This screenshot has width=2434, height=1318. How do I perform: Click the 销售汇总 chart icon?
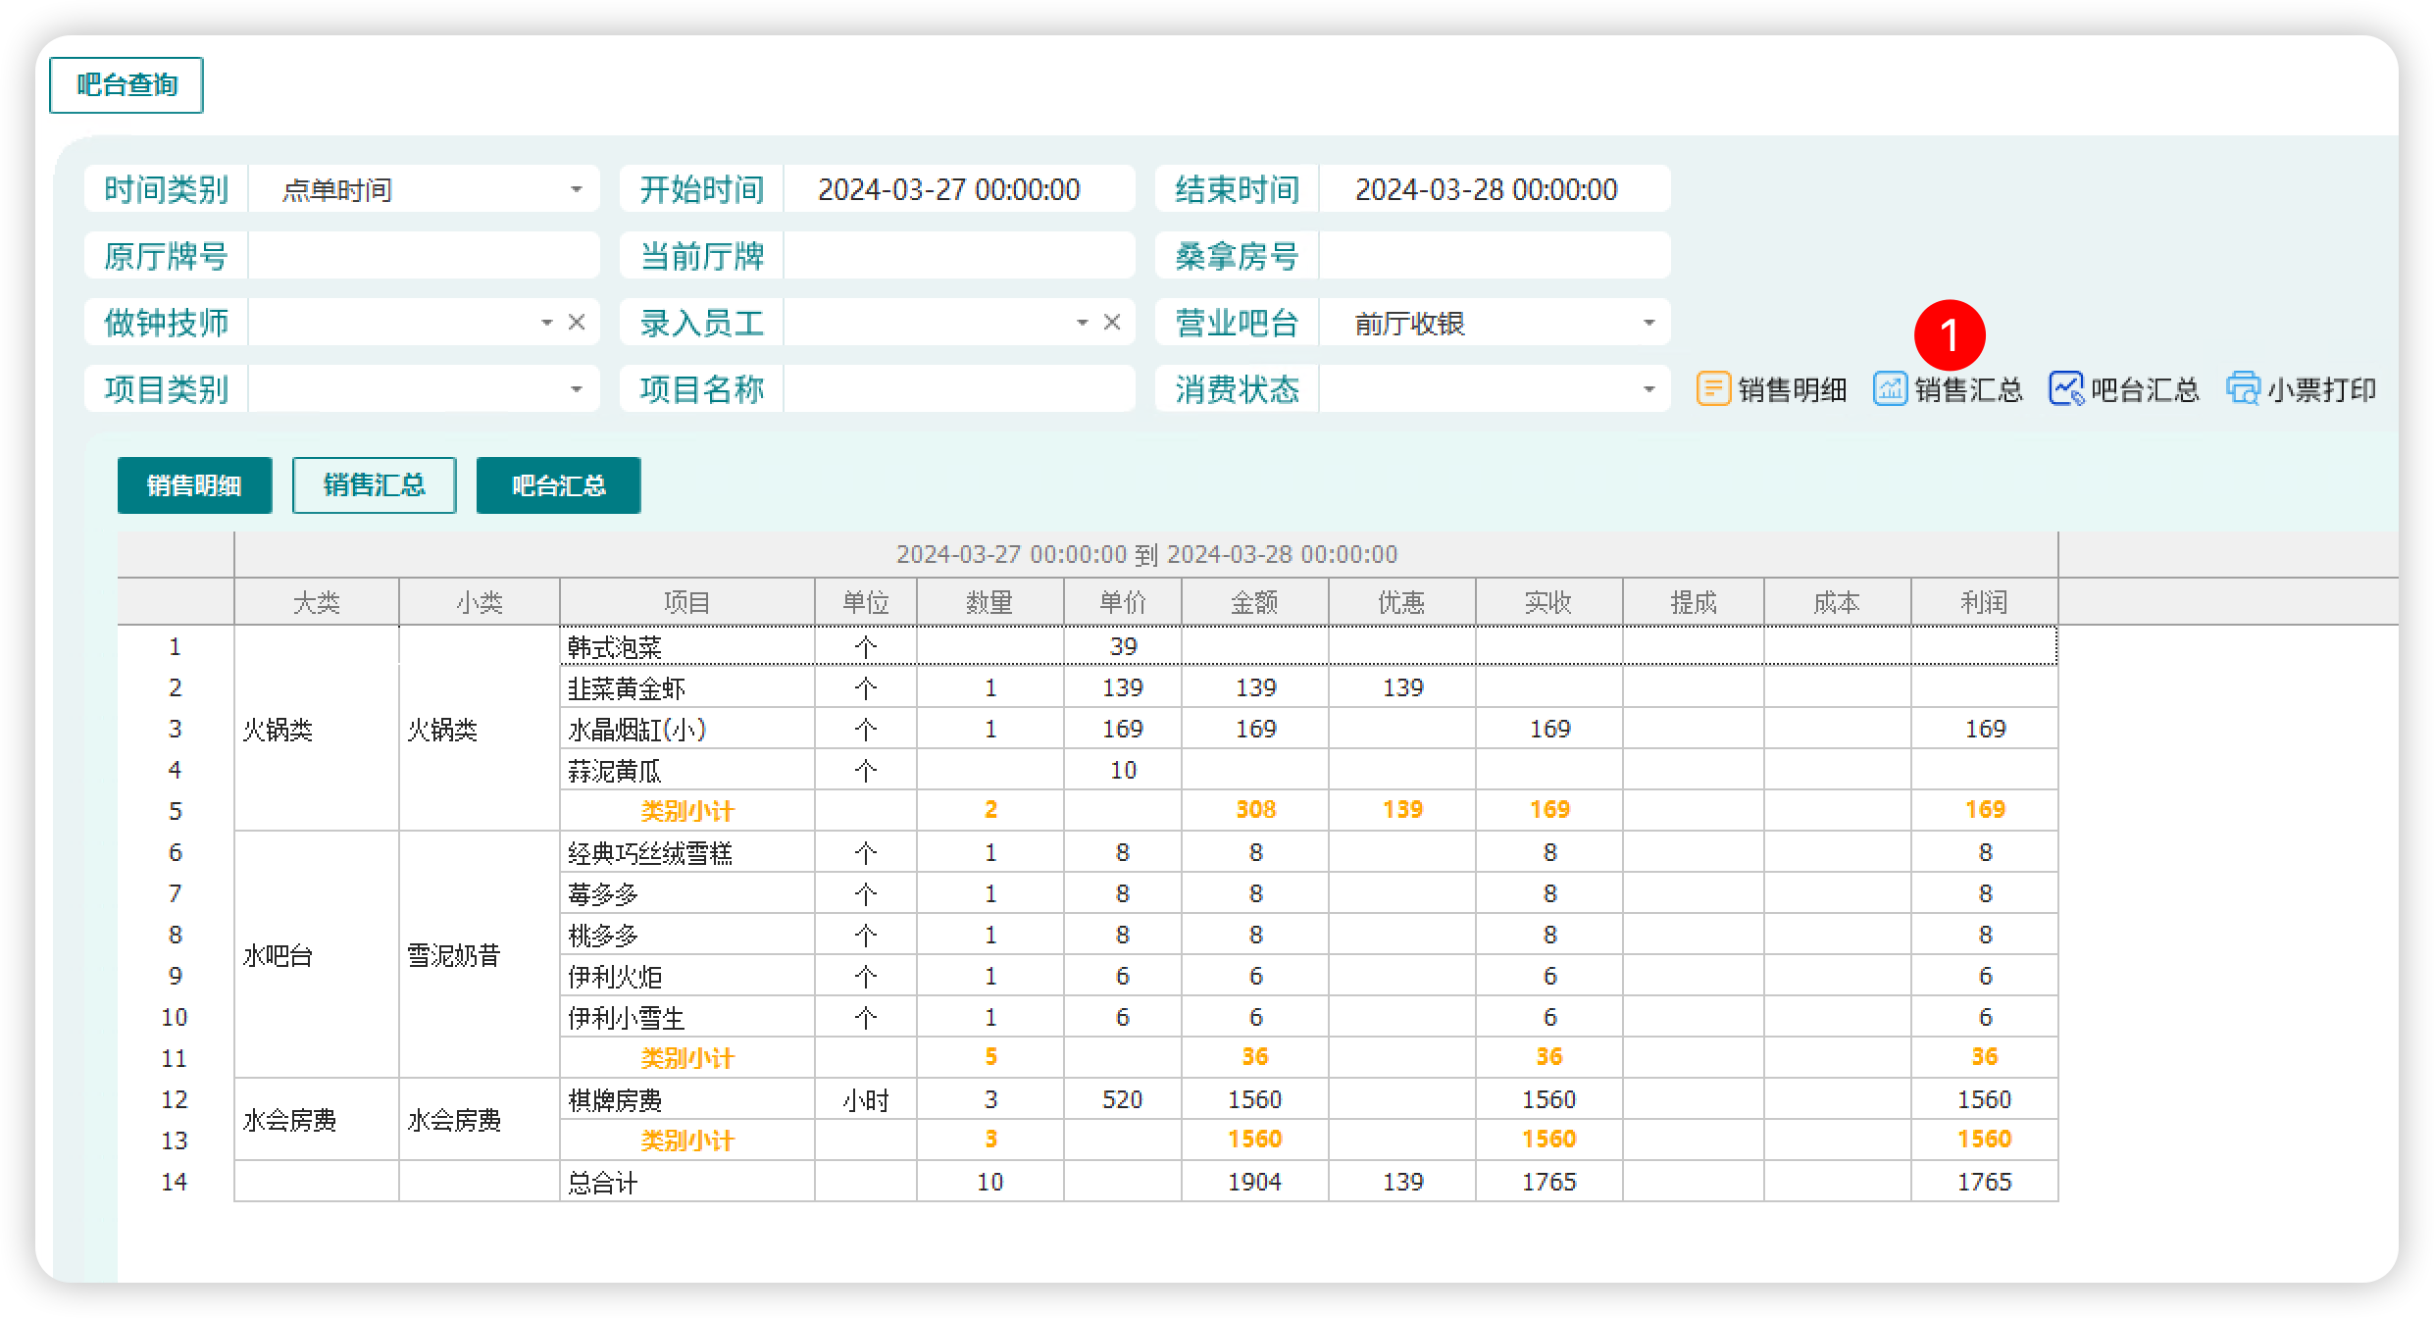1890,389
